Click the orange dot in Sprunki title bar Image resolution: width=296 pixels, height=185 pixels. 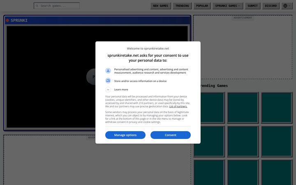click(x=7, y=21)
